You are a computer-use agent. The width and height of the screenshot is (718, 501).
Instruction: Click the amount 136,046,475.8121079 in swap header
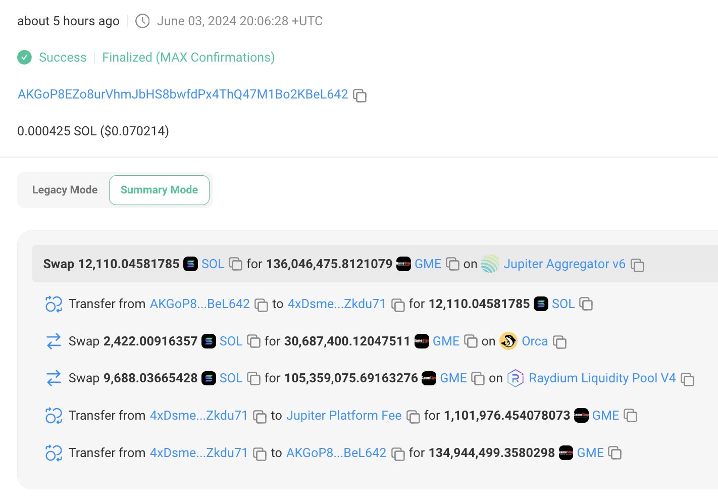pos(329,264)
